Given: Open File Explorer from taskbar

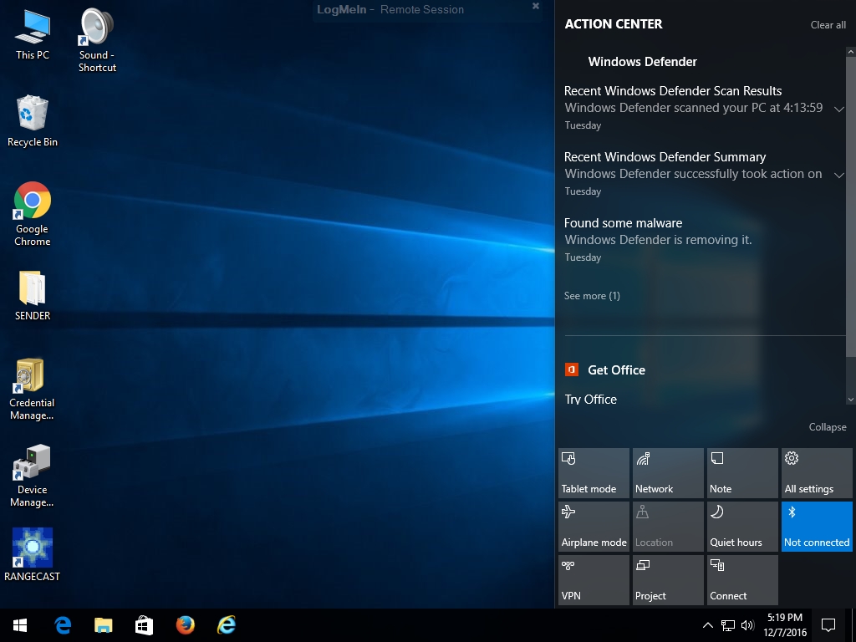Looking at the screenshot, I should point(103,625).
